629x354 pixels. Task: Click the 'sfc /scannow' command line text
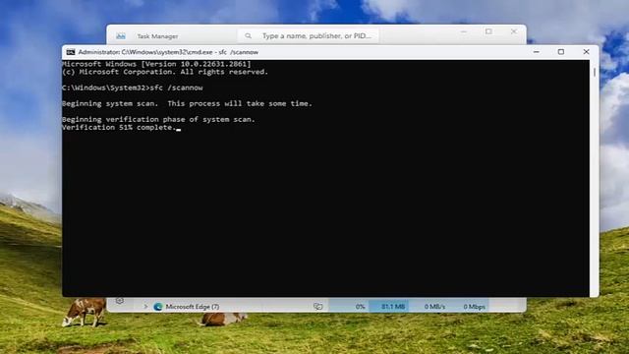(177, 88)
